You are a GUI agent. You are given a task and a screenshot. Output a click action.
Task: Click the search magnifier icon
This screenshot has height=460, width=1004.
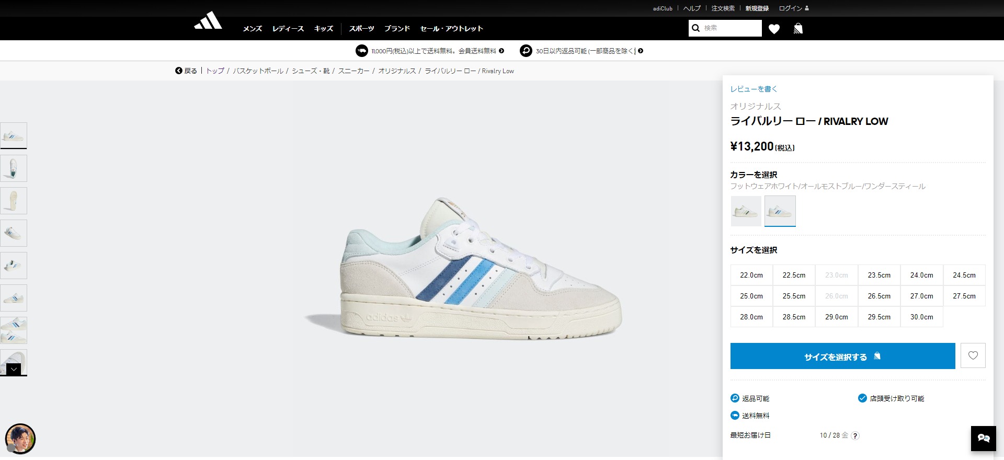pos(695,28)
